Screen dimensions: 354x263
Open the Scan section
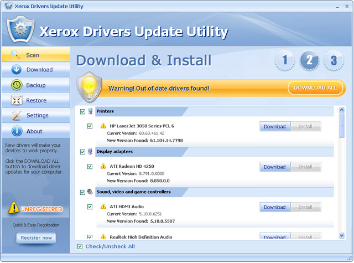coord(36,55)
